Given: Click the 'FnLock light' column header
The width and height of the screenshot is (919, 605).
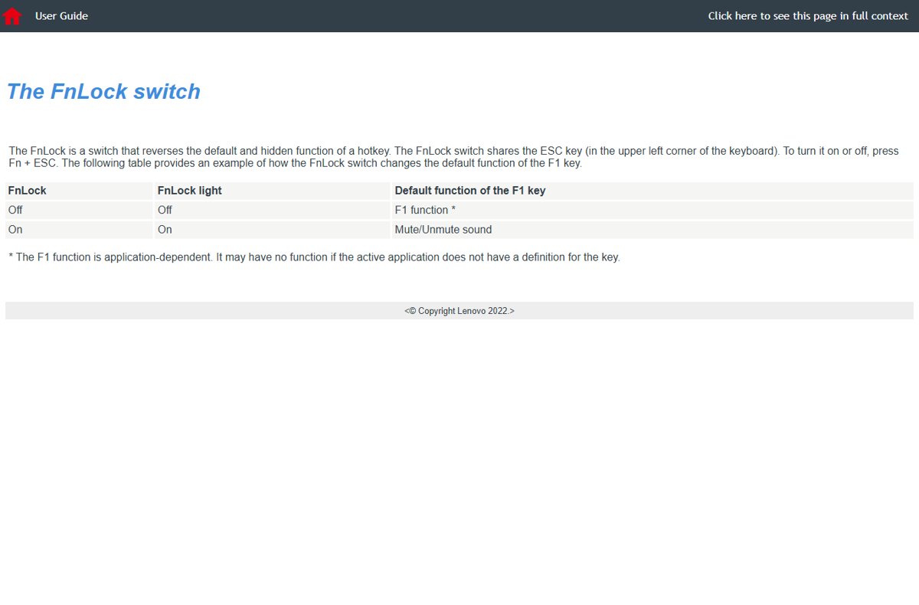Looking at the screenshot, I should 272,191.
